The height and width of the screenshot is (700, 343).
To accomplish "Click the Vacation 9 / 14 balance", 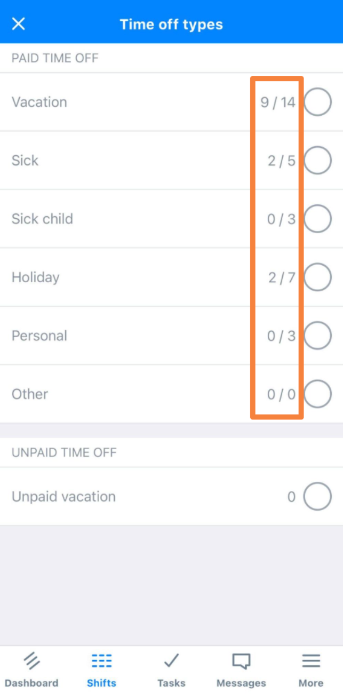I will [278, 102].
